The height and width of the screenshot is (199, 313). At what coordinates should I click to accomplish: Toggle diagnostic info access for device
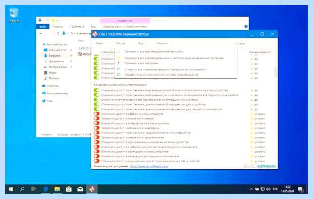[x=96, y=104]
